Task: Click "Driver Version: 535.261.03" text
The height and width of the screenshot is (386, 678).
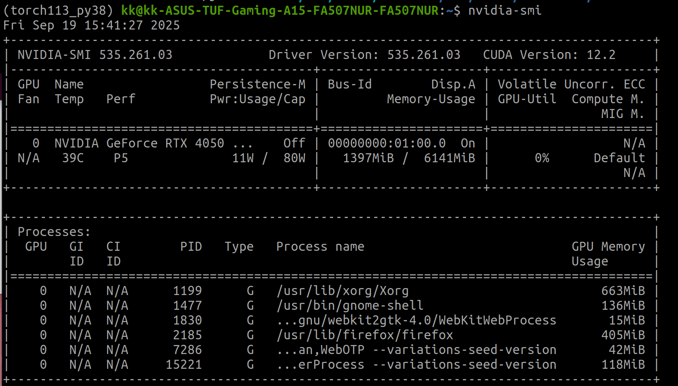Action: click(364, 55)
